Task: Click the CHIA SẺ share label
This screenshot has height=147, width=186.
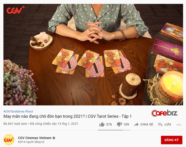Action: click(147, 125)
